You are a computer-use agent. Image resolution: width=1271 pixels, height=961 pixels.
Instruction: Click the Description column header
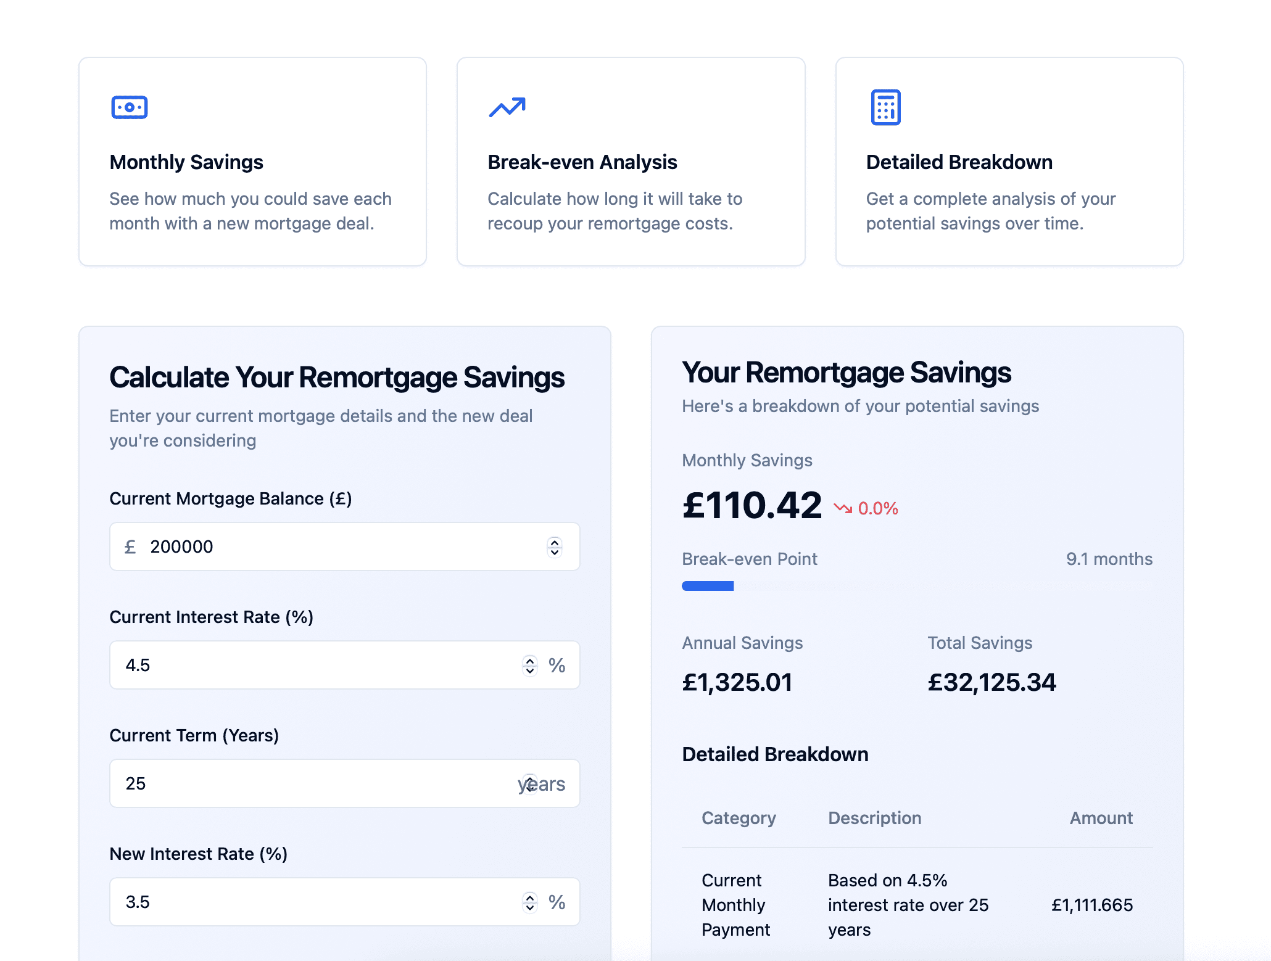[x=874, y=819]
